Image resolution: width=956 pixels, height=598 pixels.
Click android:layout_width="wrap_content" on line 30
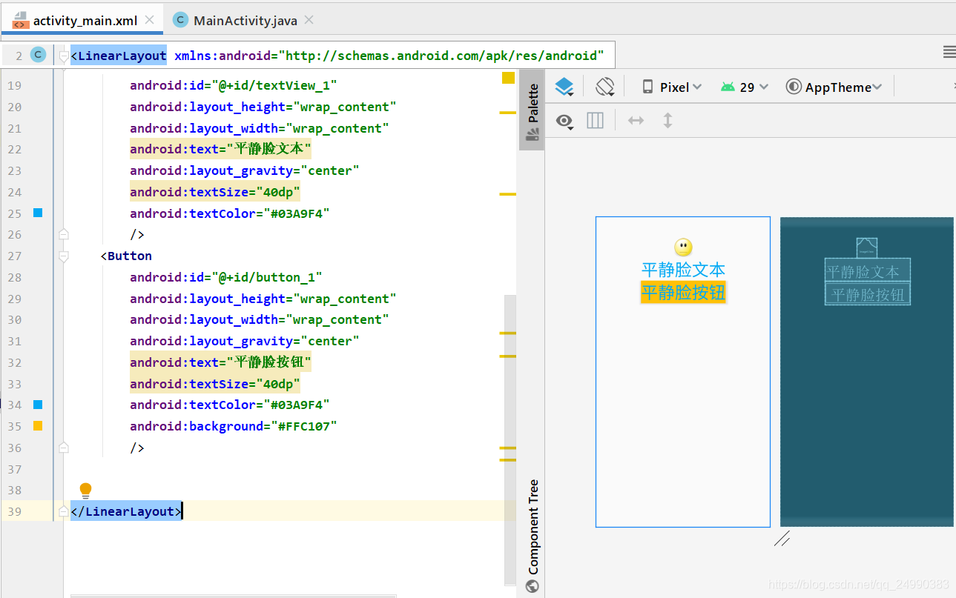tap(260, 319)
